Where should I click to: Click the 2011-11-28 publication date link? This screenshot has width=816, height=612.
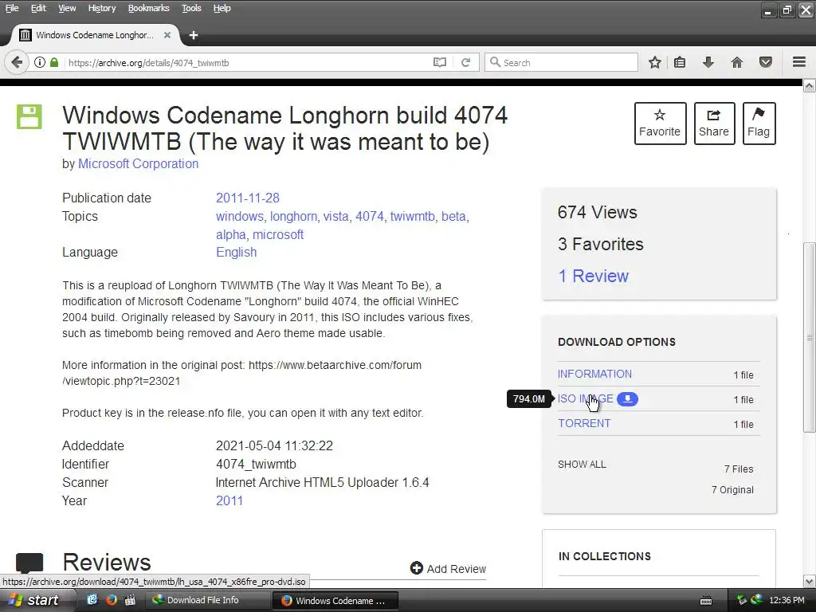(x=248, y=198)
